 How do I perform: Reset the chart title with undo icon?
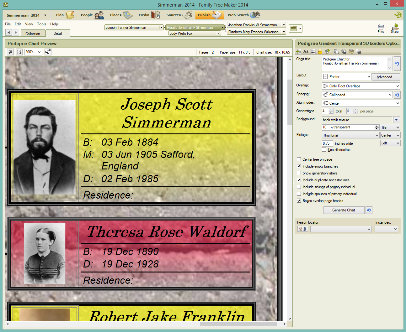pyautogui.click(x=397, y=64)
